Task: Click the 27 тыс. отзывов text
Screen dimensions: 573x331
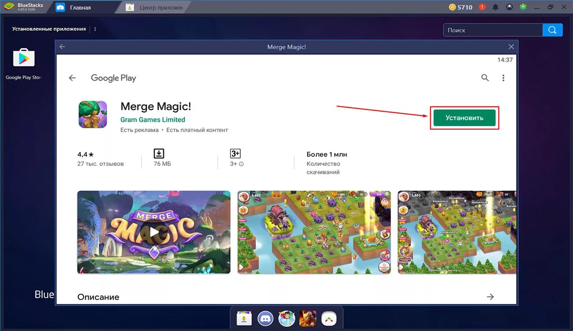Action: point(100,164)
